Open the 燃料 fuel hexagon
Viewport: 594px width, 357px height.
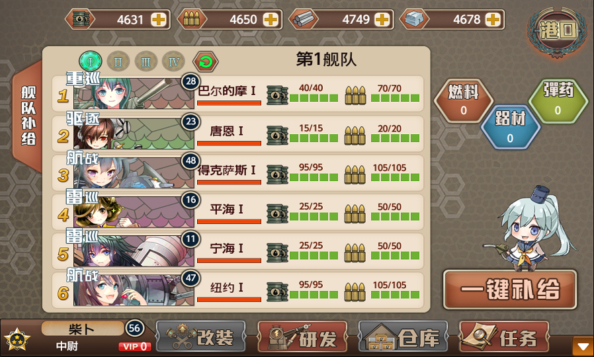pos(463,100)
